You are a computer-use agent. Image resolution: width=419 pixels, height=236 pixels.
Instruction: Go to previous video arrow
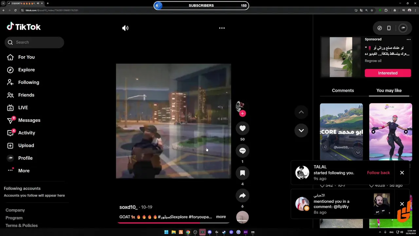tap(301, 112)
